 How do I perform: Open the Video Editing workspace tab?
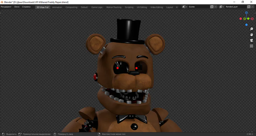click(x=156, y=7)
